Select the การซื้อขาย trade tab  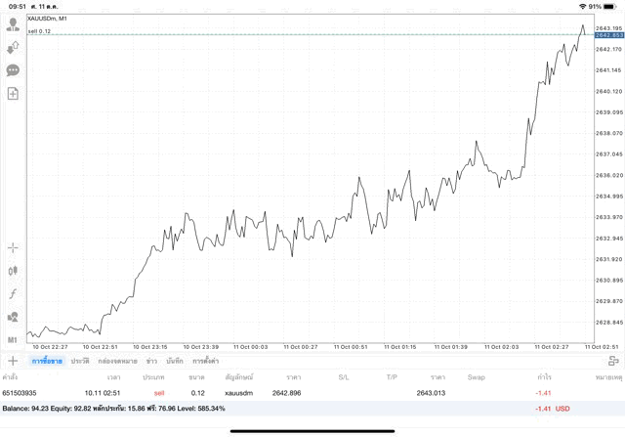[x=46, y=361]
